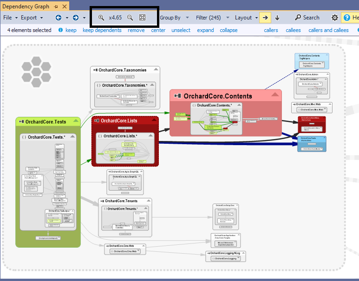Click the keep dependents link
Viewport: 359px width, 281px height.
click(102, 30)
